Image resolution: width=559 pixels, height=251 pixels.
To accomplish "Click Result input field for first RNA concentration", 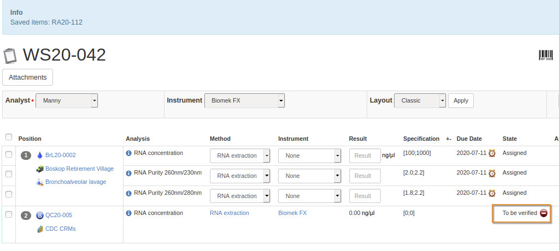I will click(364, 156).
